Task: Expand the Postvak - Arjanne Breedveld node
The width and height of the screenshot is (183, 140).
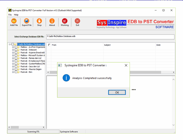Action: coord(13,53)
